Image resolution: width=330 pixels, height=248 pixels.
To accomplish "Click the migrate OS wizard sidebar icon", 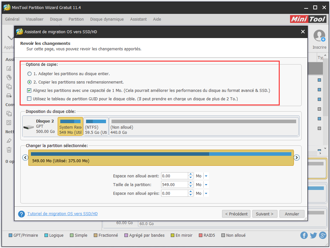I will 9,68.
